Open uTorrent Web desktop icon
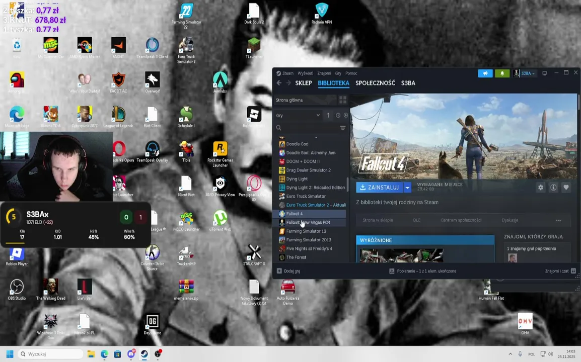Image resolution: width=581 pixels, height=362 pixels. [220, 221]
